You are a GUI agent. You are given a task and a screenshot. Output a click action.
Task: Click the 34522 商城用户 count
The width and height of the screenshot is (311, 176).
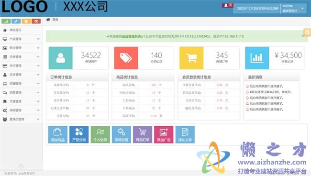coord(91,55)
